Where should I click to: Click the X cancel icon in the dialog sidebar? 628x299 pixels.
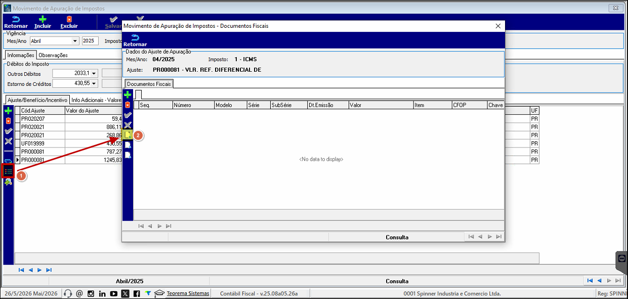point(128,125)
